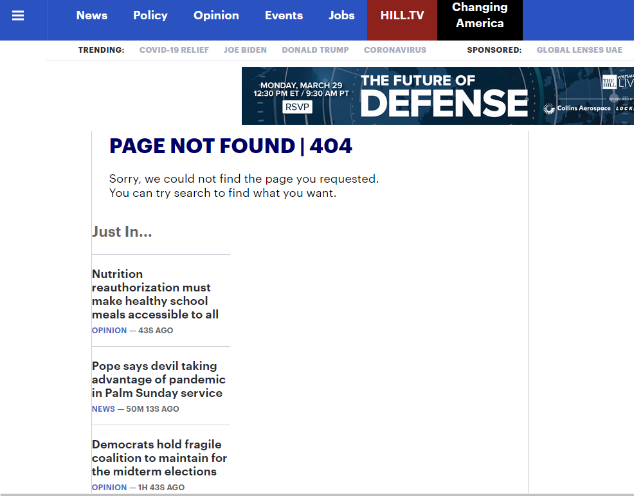Image resolution: width=634 pixels, height=496 pixels.
Task: Click the PAGE NOT FOUND | 404 heading
Action: click(231, 146)
